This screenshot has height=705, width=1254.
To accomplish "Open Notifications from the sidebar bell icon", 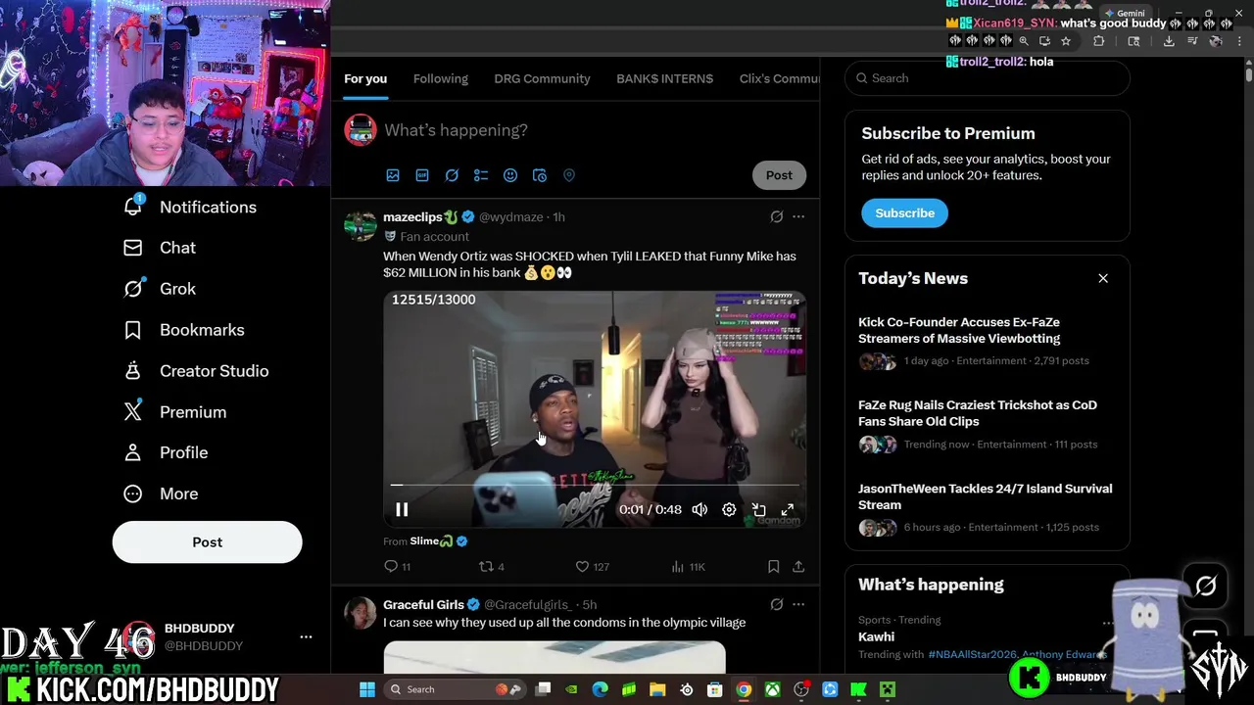I will [x=133, y=207].
